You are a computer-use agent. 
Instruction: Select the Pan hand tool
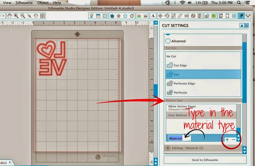pyautogui.click(x=9, y=16)
